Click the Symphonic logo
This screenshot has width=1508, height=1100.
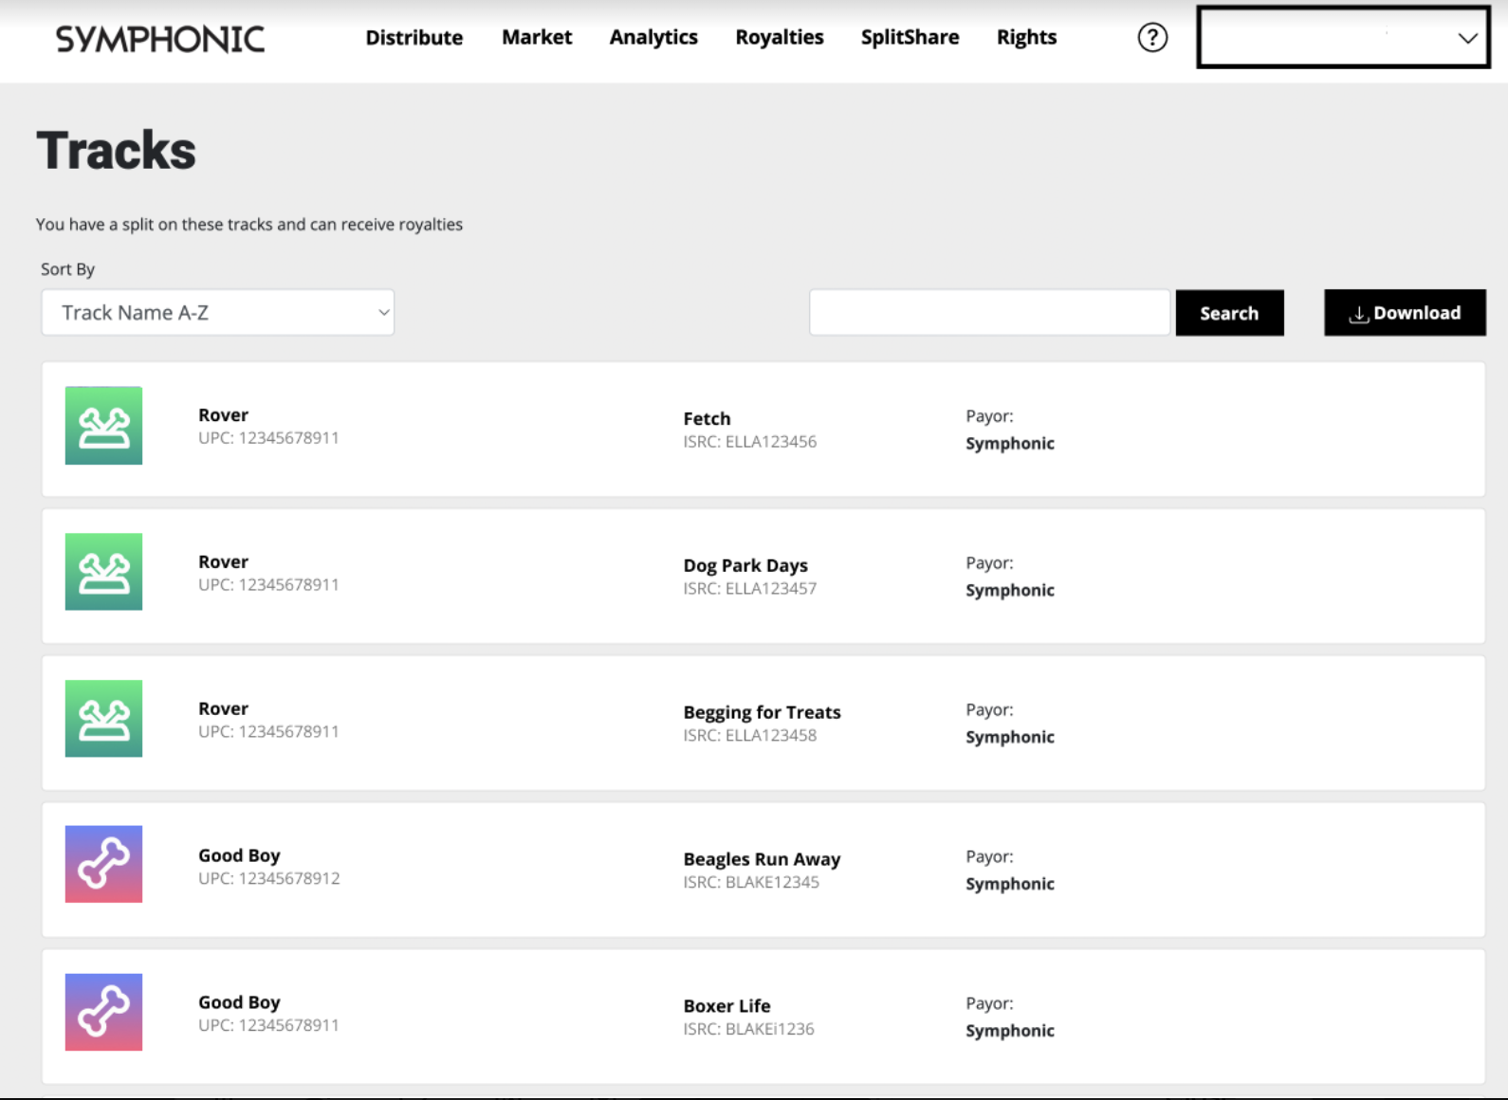click(160, 39)
